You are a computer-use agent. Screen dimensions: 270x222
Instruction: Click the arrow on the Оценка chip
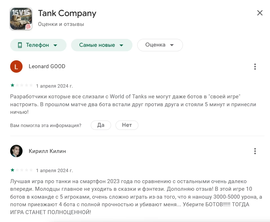(172, 45)
